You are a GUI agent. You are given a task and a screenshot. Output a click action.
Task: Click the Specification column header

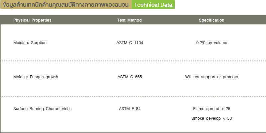click(x=212, y=20)
